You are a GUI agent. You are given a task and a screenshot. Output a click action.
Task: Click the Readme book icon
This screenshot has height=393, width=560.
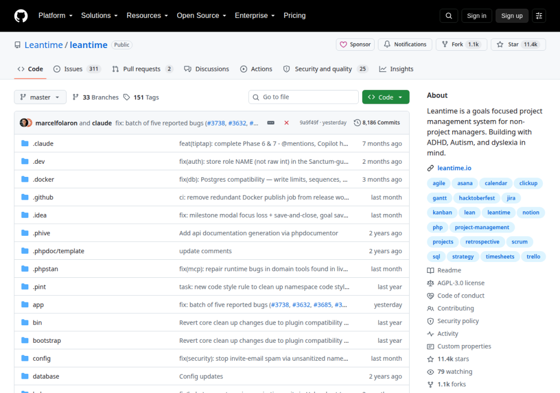click(430, 270)
